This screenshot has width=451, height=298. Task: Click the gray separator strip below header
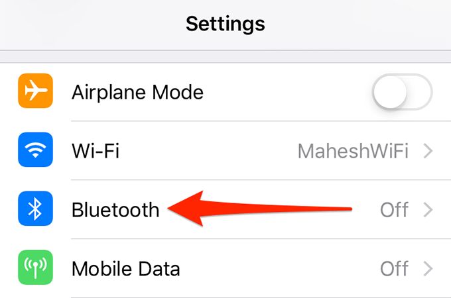(225, 56)
